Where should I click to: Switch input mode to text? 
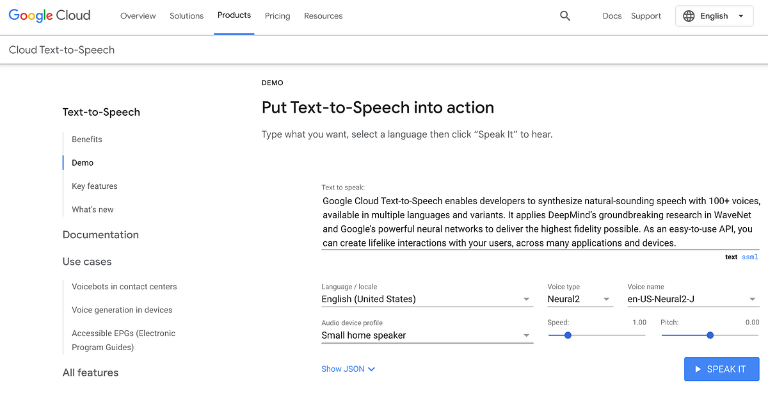point(731,257)
